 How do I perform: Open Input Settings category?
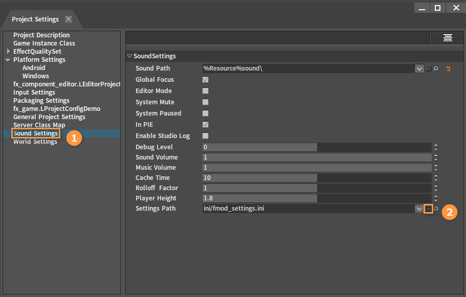pos(34,93)
